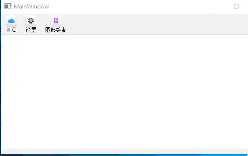Minimize the MainWindow window
The width and height of the screenshot is (248, 156).
(215, 6)
